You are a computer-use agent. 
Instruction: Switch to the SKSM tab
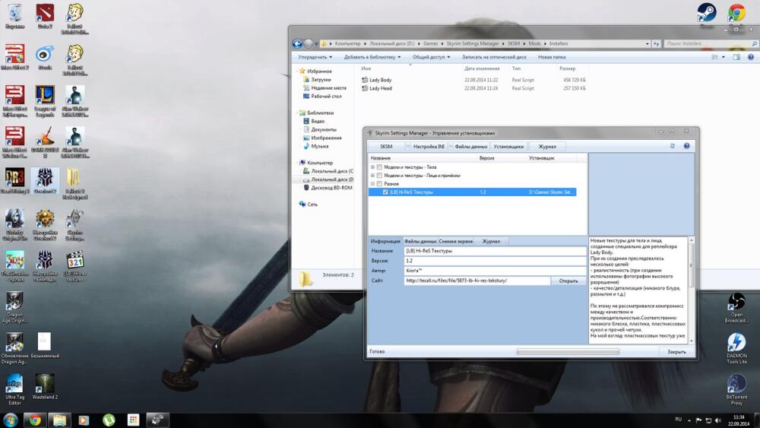[x=386, y=147]
